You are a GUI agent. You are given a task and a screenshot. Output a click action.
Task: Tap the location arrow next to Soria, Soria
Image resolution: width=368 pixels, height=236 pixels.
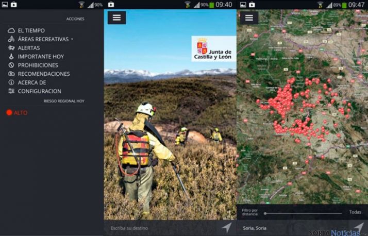tap(359, 227)
